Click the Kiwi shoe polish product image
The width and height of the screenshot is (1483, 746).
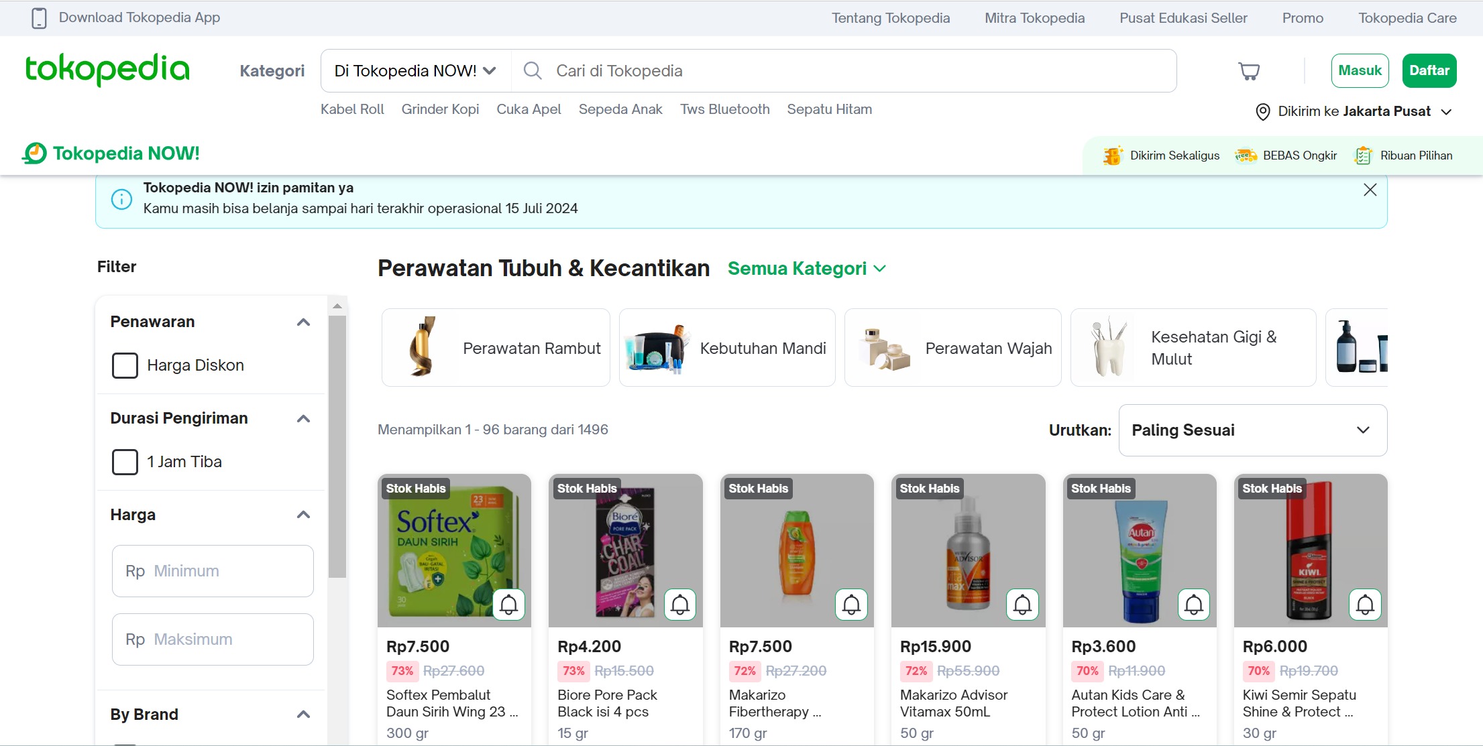(x=1311, y=551)
